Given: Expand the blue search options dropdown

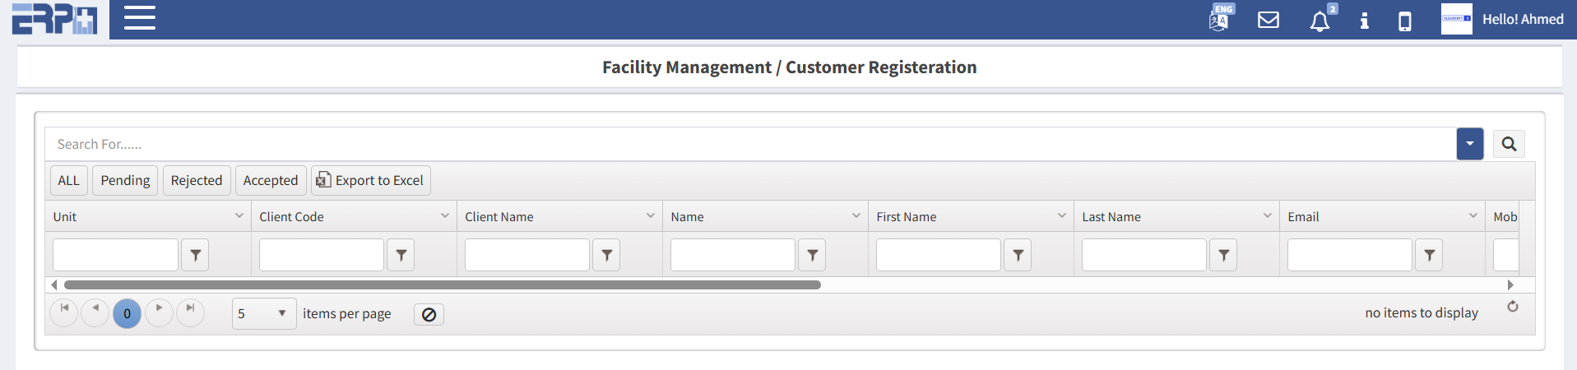Looking at the screenshot, I should click(x=1469, y=144).
